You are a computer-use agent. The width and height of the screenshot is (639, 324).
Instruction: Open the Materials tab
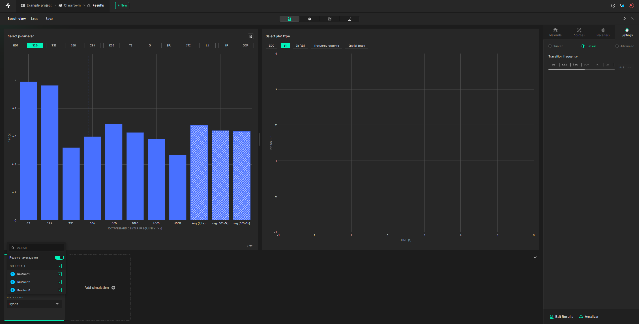pos(555,32)
